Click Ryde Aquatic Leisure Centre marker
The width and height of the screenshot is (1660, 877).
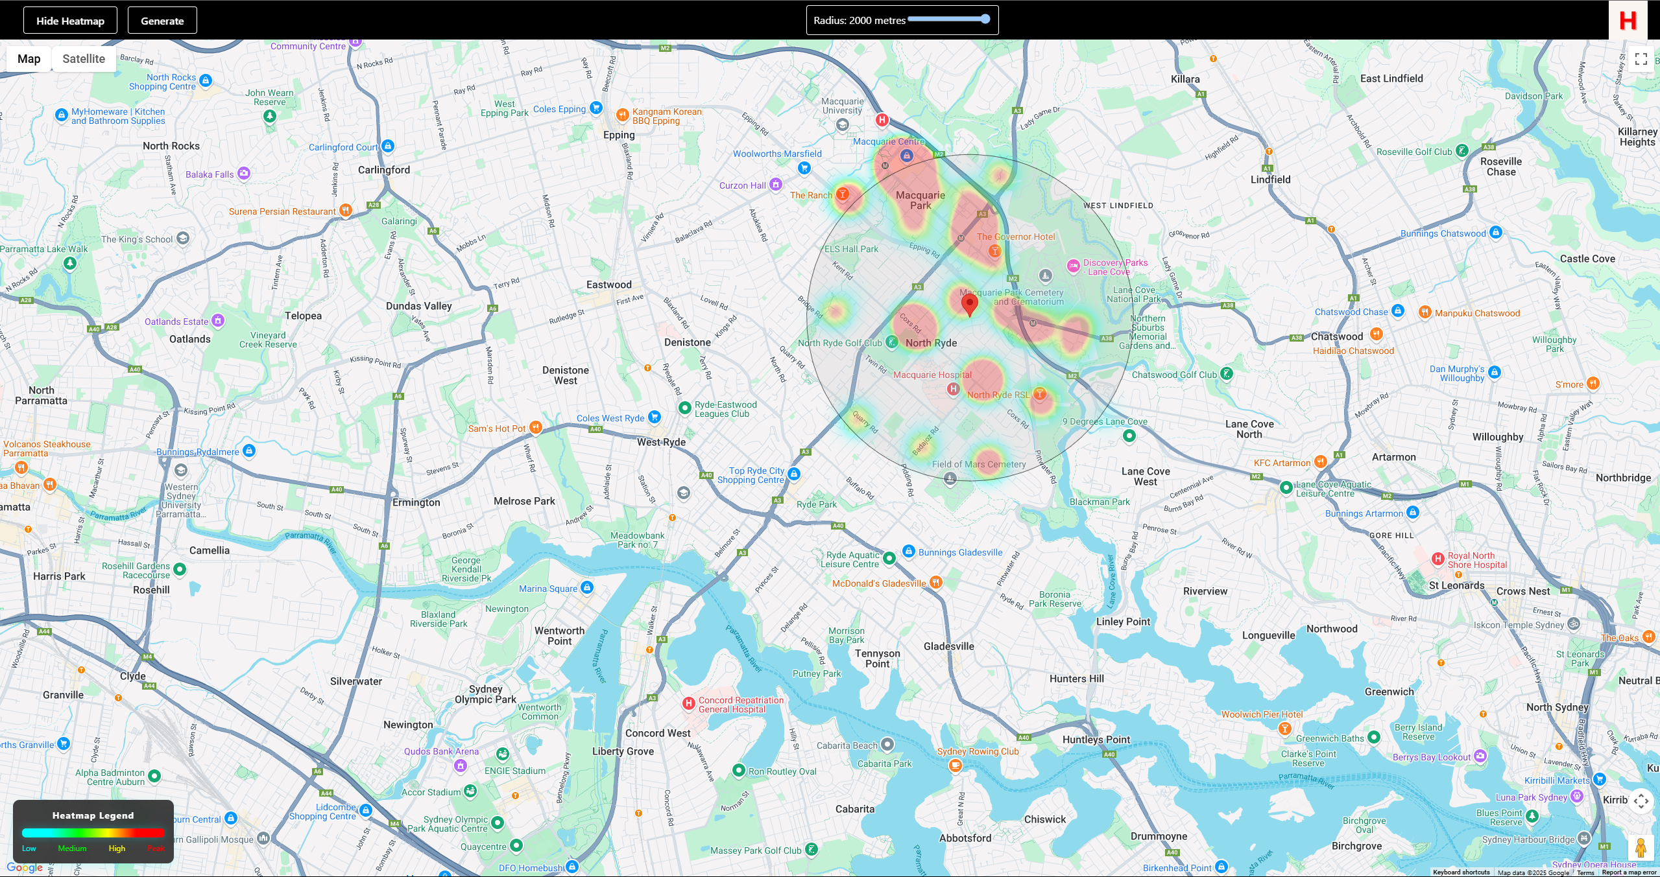pyautogui.click(x=889, y=558)
